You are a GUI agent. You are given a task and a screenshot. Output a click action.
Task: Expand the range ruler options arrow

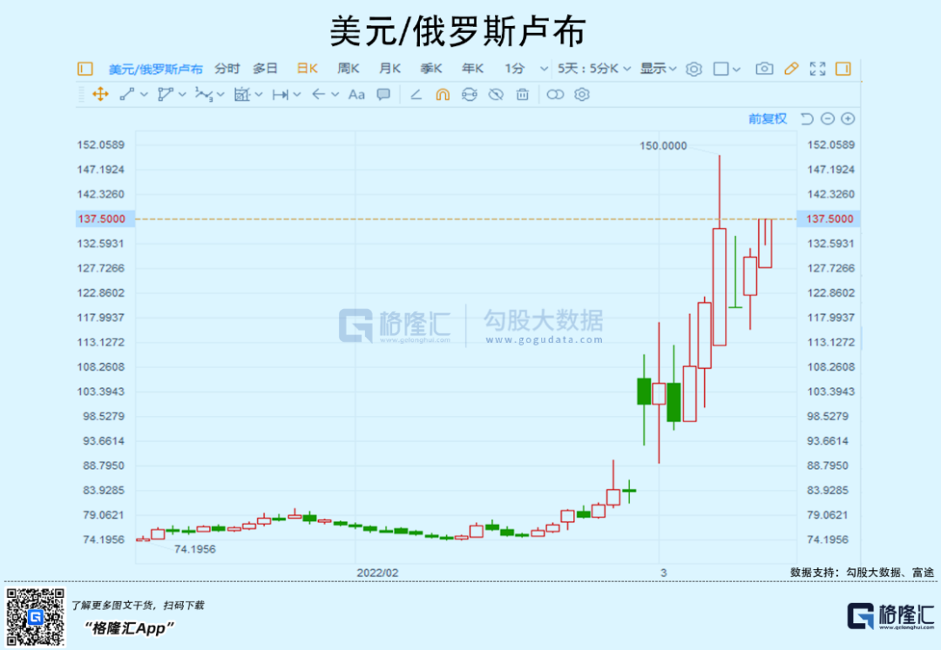coord(297,95)
